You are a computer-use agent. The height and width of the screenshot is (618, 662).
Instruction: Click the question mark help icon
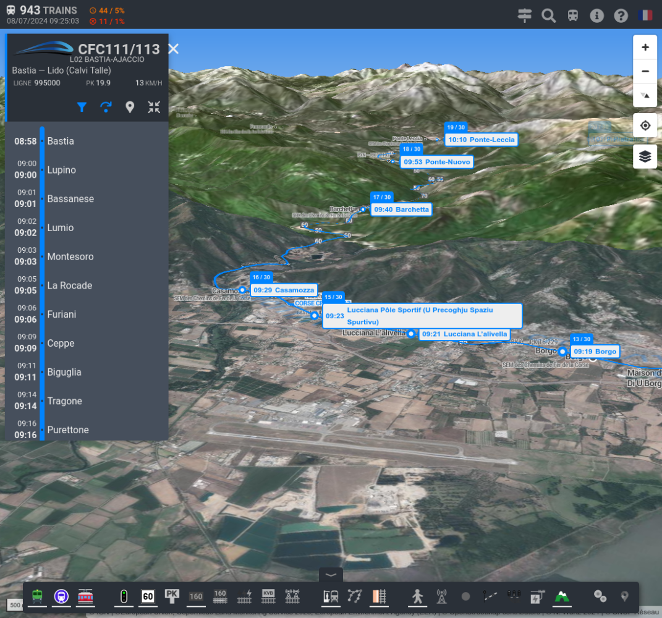click(621, 15)
